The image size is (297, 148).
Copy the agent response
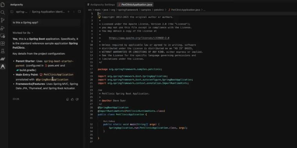(68, 99)
